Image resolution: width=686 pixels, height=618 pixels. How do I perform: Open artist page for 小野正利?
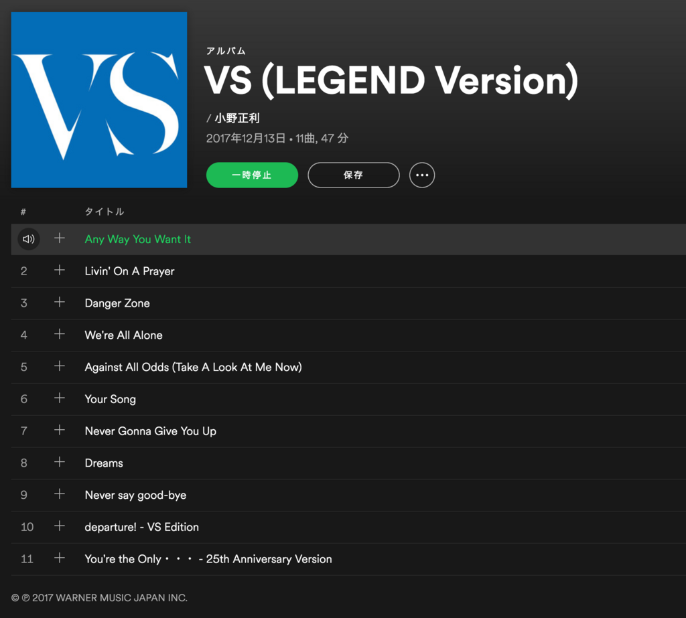[x=237, y=118]
